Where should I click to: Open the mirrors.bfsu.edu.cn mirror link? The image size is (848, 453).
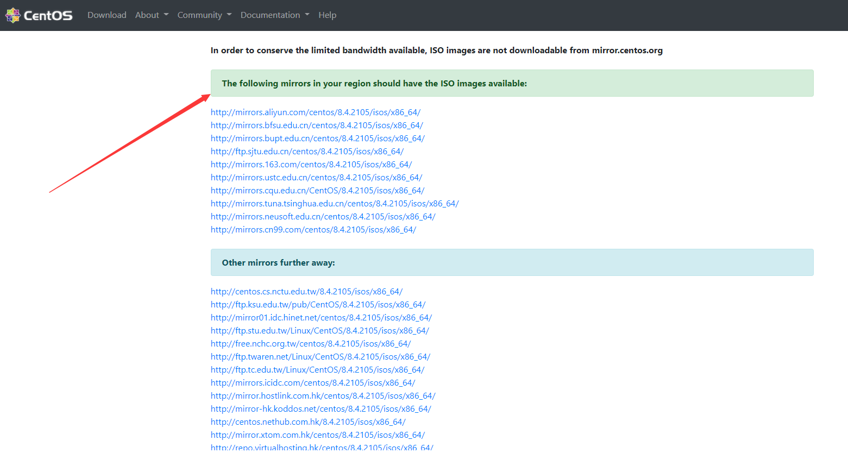tap(317, 125)
